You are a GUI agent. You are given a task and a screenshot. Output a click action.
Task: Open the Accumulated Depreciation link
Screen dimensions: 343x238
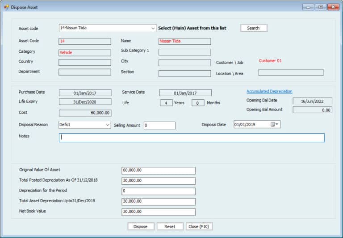269,91
